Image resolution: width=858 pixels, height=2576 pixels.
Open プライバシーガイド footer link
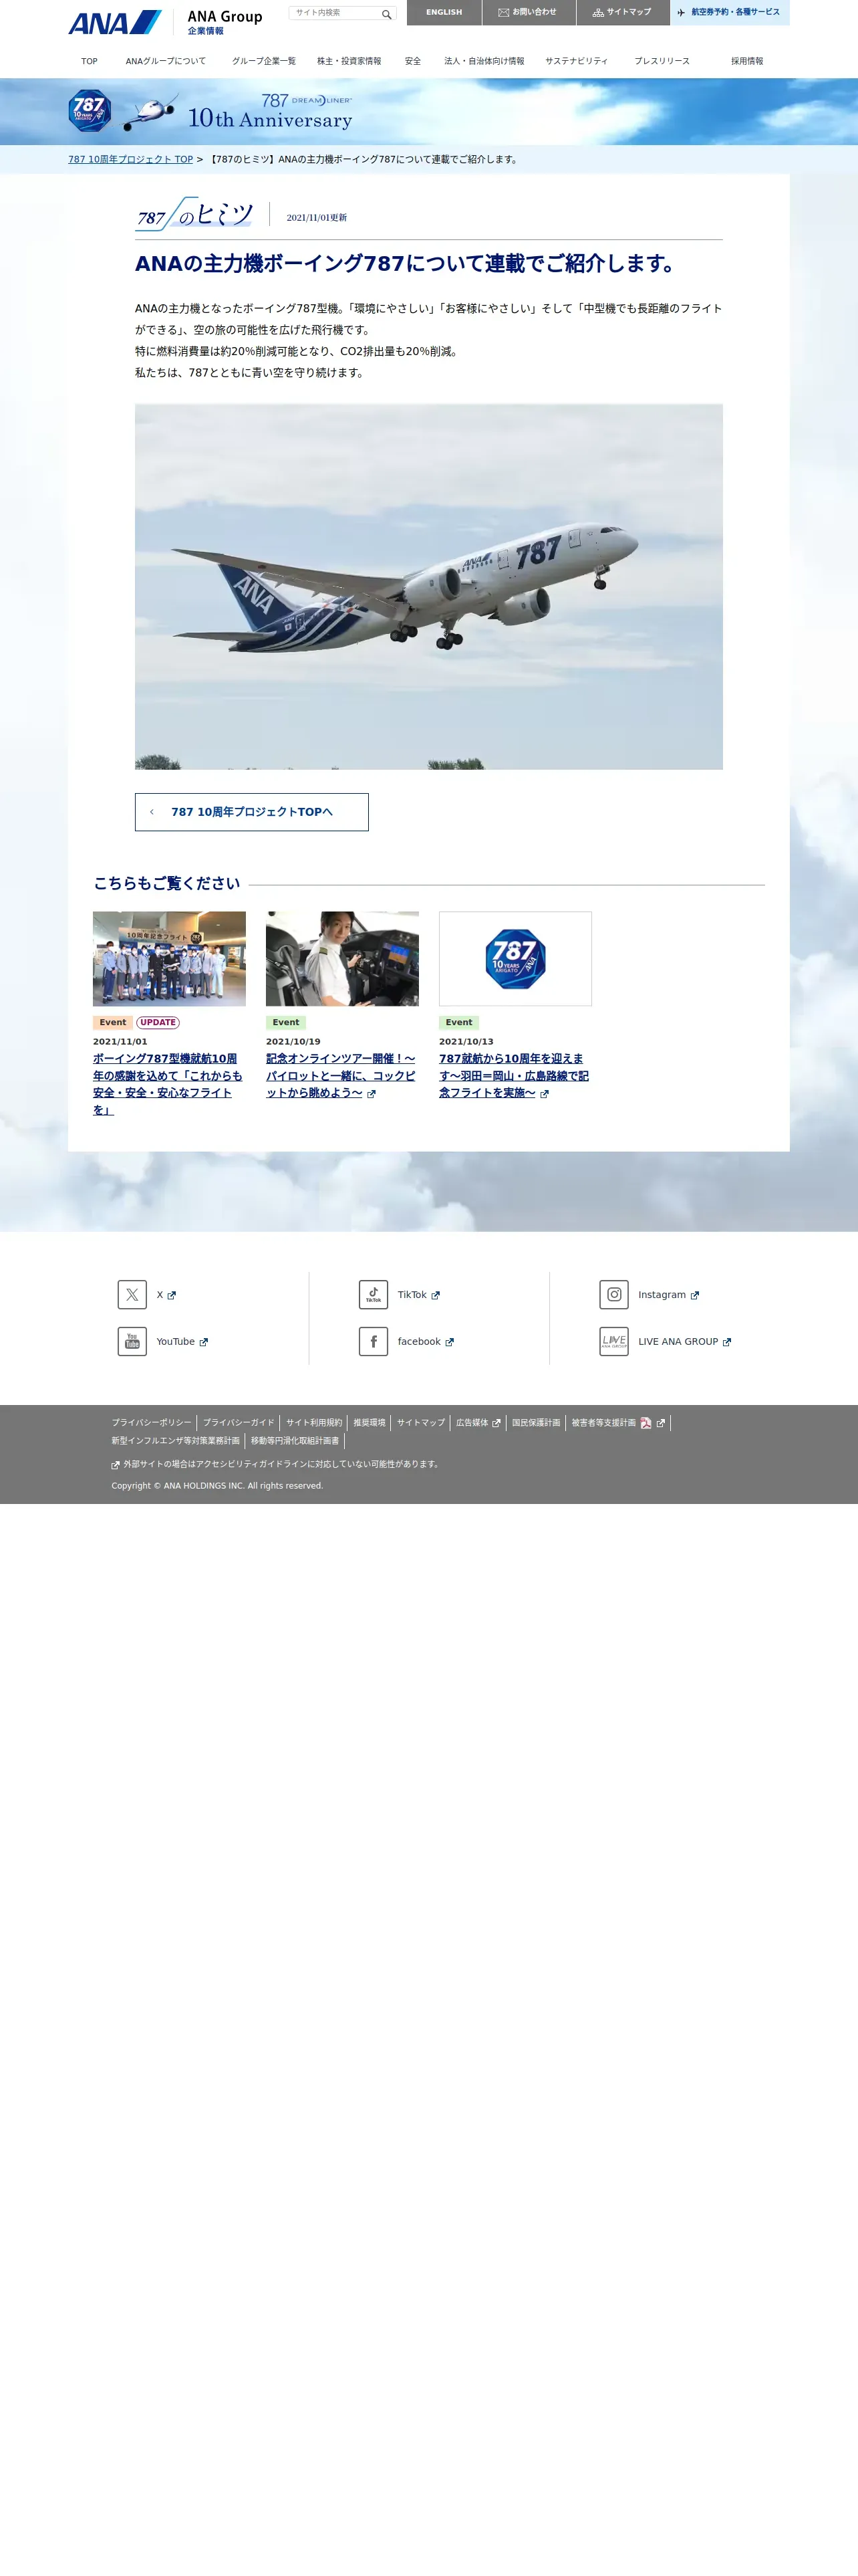(x=239, y=1423)
